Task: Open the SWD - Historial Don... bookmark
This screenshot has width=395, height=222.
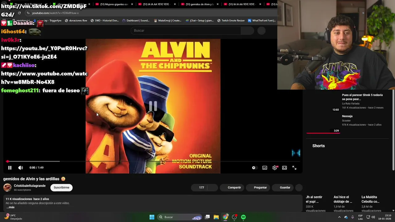Action: [105, 21]
